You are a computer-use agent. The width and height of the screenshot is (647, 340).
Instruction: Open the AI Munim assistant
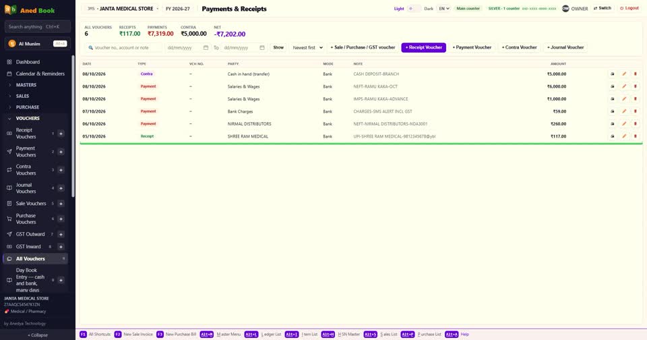coord(38,43)
